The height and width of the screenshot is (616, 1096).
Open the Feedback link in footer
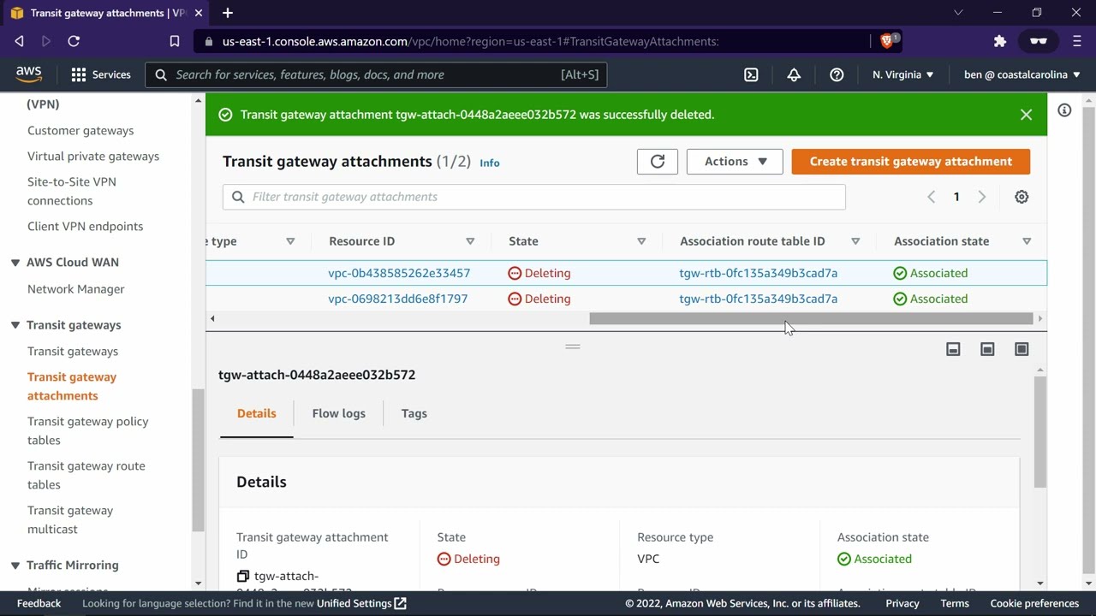39,603
